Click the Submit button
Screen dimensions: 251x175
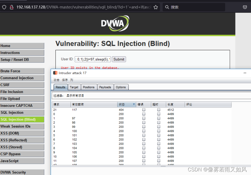tap(119, 59)
